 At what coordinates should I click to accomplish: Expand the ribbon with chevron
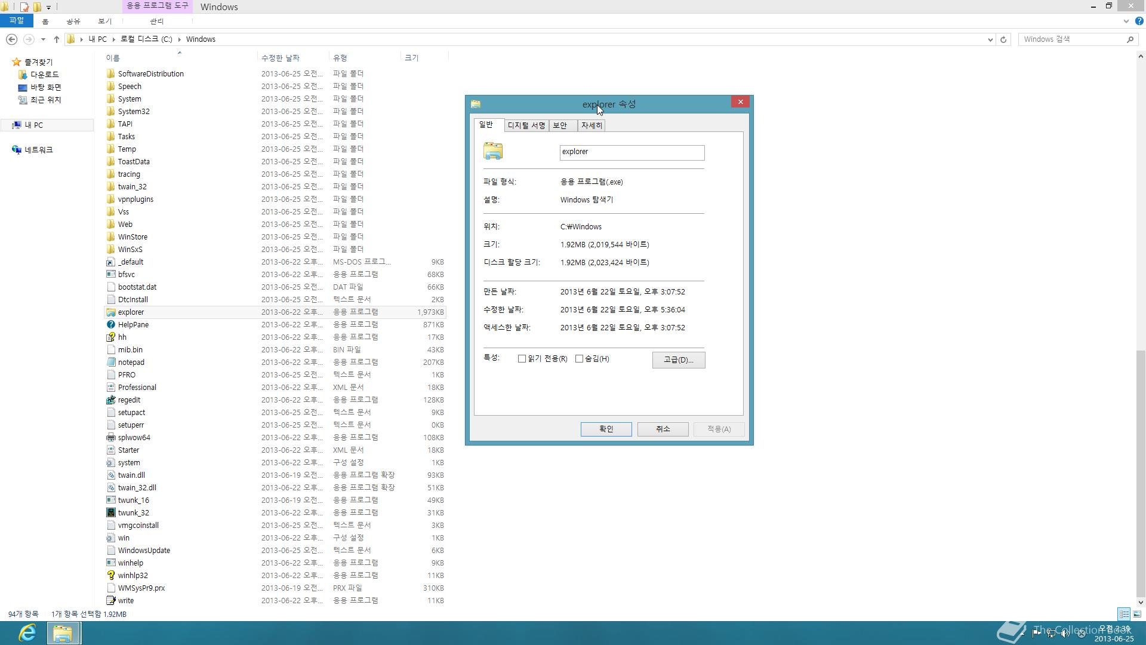click(1126, 21)
